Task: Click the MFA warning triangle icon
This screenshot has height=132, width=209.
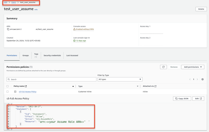Action: [74, 29]
